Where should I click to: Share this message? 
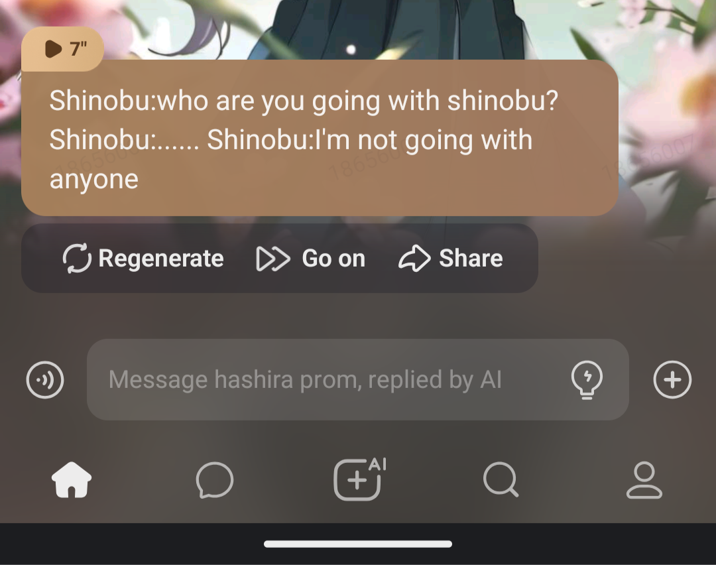450,258
